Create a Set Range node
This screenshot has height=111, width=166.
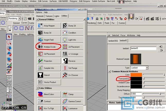point(72,68)
